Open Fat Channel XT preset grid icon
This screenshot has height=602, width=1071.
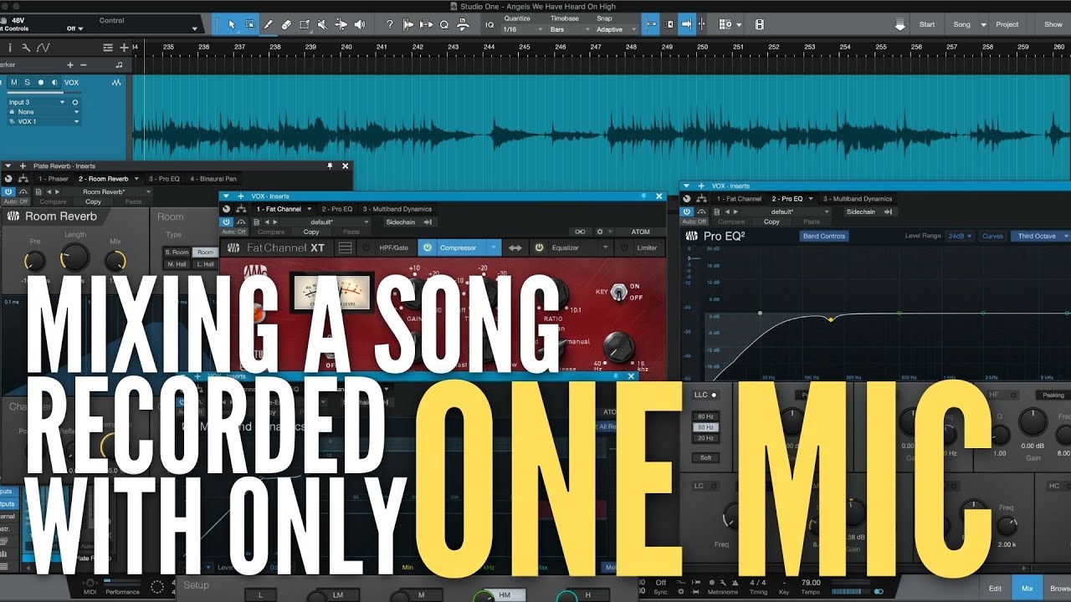click(345, 247)
